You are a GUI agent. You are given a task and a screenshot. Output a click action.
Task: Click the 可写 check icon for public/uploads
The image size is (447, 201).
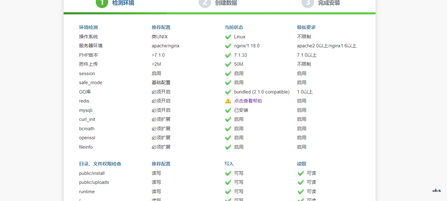tap(228, 182)
